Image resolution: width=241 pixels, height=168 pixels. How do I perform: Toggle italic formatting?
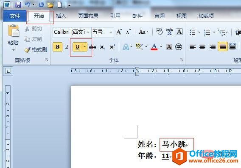(x=67, y=47)
